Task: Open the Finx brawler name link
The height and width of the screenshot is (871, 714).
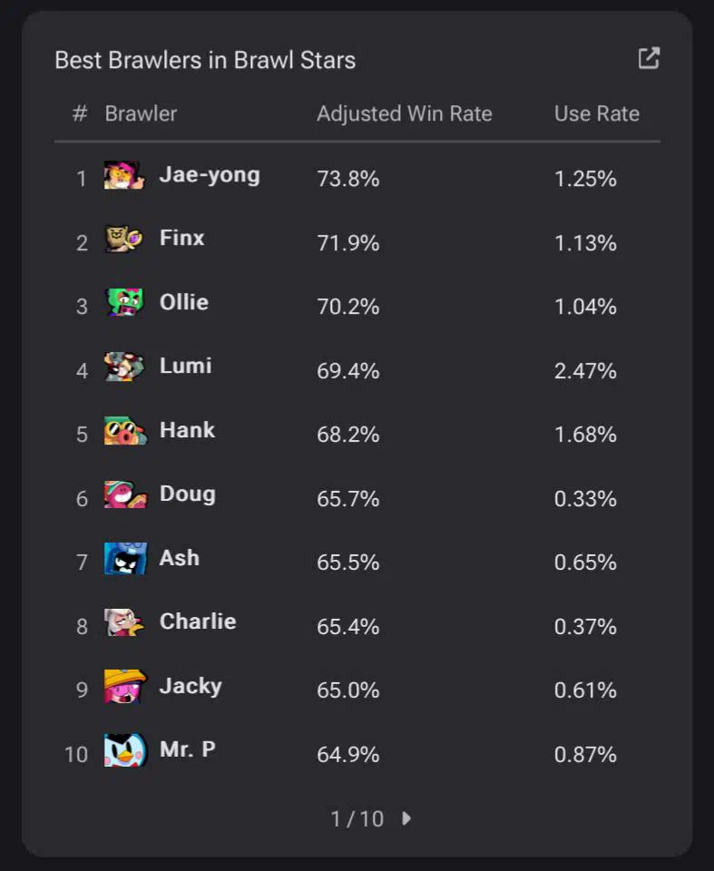Action: 181,238
